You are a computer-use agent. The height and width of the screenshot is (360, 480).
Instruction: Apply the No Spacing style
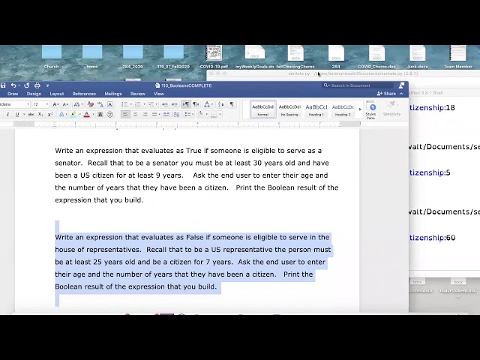pos(289,109)
